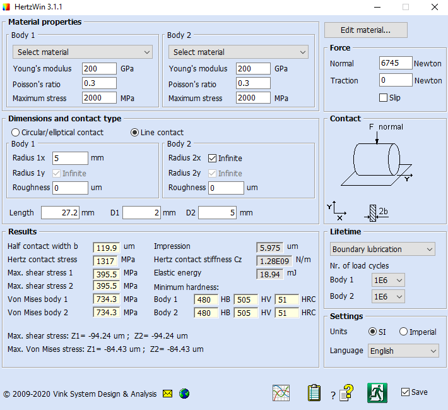Open Body 1 Select material dropdown

pos(82,52)
